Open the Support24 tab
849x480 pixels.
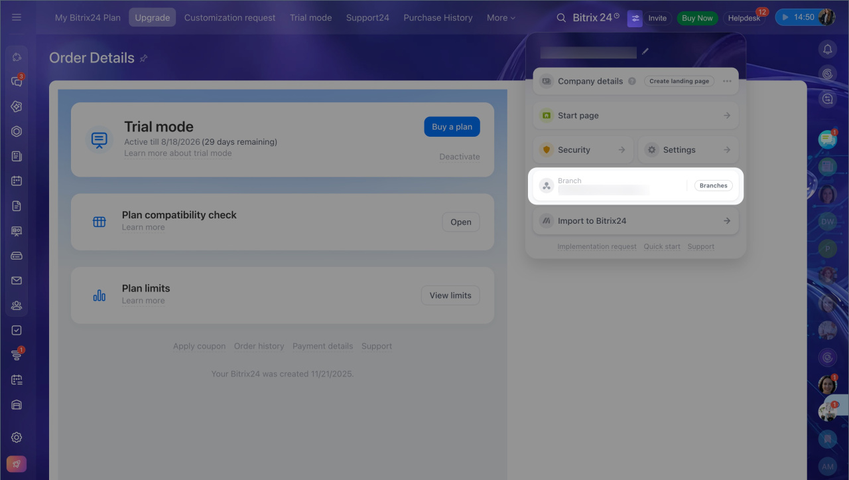[x=367, y=18]
